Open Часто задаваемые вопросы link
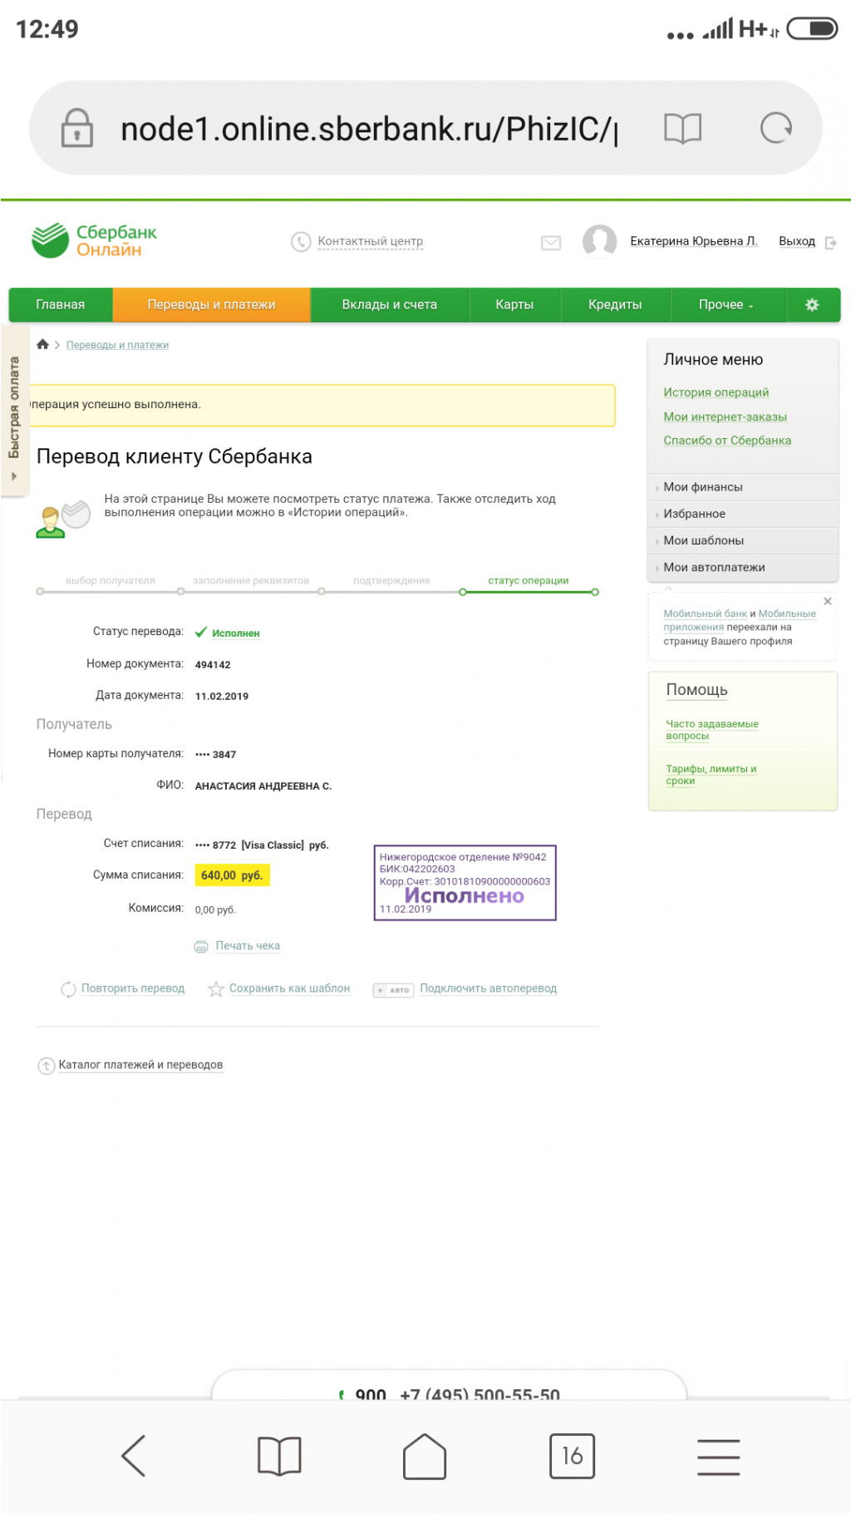The image size is (851, 1513). click(x=712, y=730)
